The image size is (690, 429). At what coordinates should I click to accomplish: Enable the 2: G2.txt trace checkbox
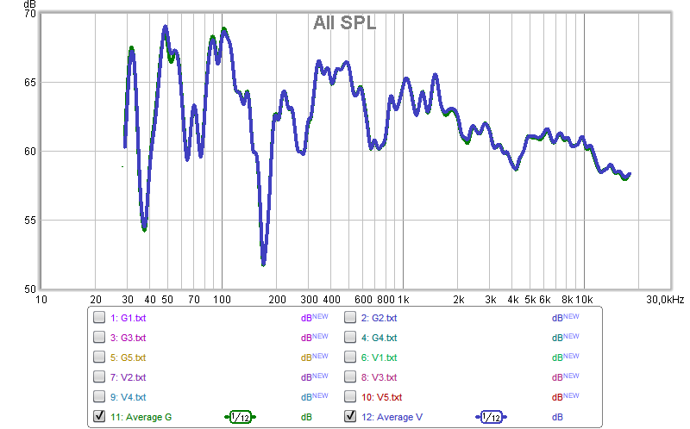point(350,317)
